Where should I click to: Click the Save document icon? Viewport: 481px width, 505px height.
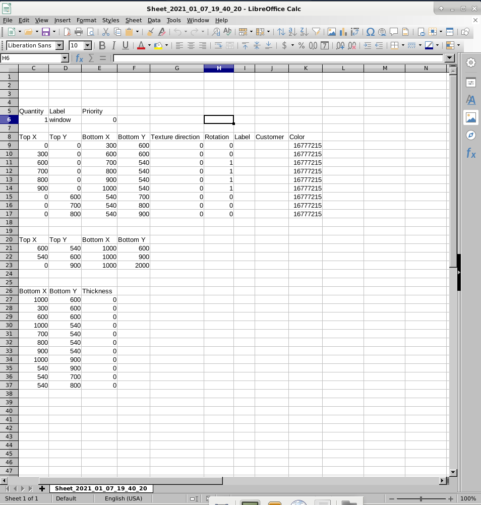[46, 32]
